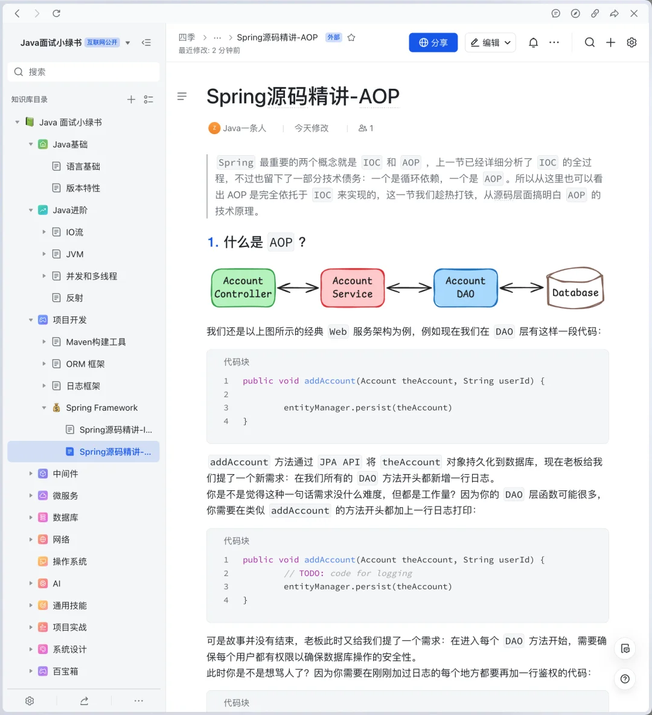The height and width of the screenshot is (715, 652).
Task: Open the notifications bell icon
Action: pyautogui.click(x=533, y=42)
